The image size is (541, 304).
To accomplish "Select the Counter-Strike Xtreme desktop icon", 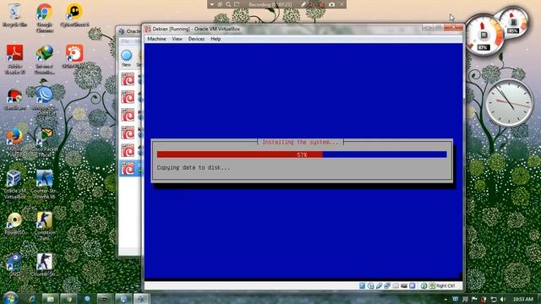I will tap(45, 184).
